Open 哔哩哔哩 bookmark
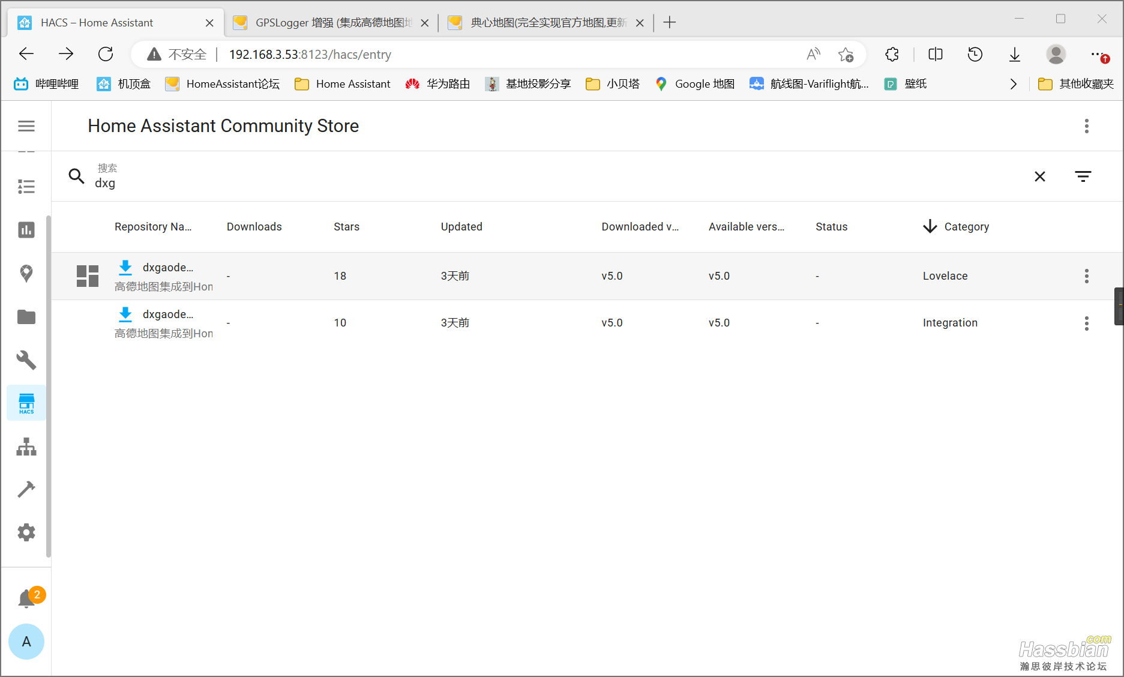The height and width of the screenshot is (677, 1124). click(47, 84)
